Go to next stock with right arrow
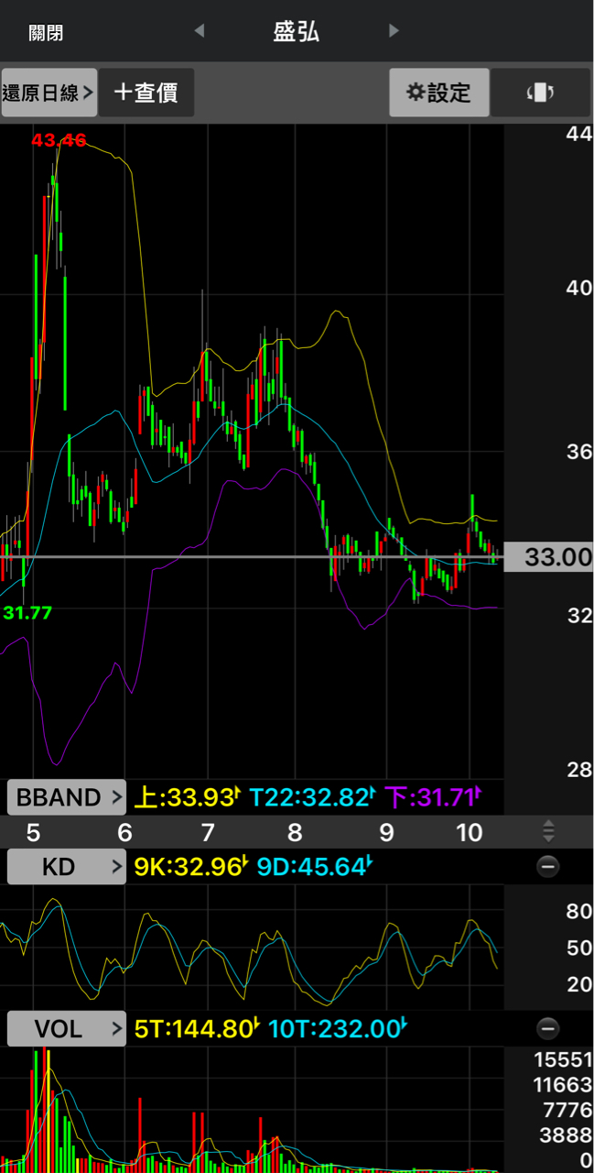594x1173 pixels. coord(394,31)
